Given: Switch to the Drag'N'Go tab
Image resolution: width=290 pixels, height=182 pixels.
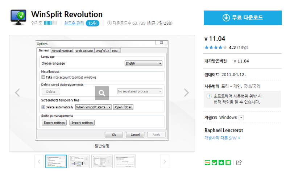Looking at the screenshot, I should (103, 51).
